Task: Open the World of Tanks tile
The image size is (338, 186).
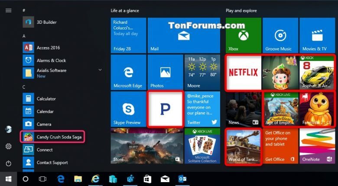Action: (x=243, y=146)
